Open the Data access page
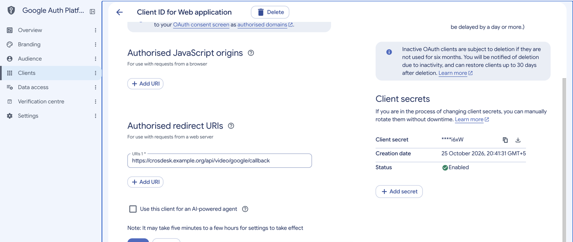The height and width of the screenshot is (242, 573). pos(33,87)
